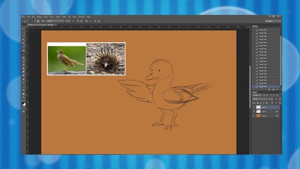This screenshot has width=300, height=169.
Task: Select the Lasso tool
Action: pos(23,36)
